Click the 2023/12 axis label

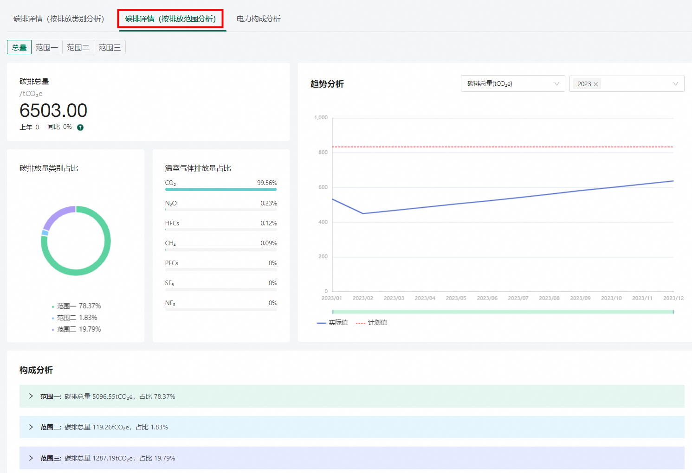[673, 298]
